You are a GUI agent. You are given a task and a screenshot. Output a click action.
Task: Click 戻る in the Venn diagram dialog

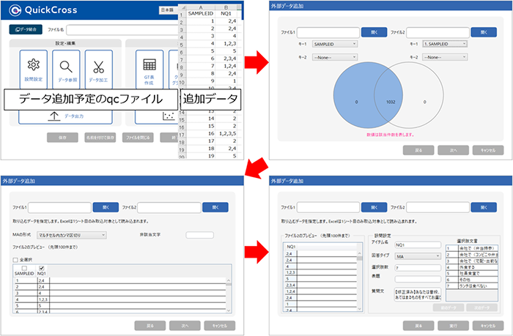418,150
